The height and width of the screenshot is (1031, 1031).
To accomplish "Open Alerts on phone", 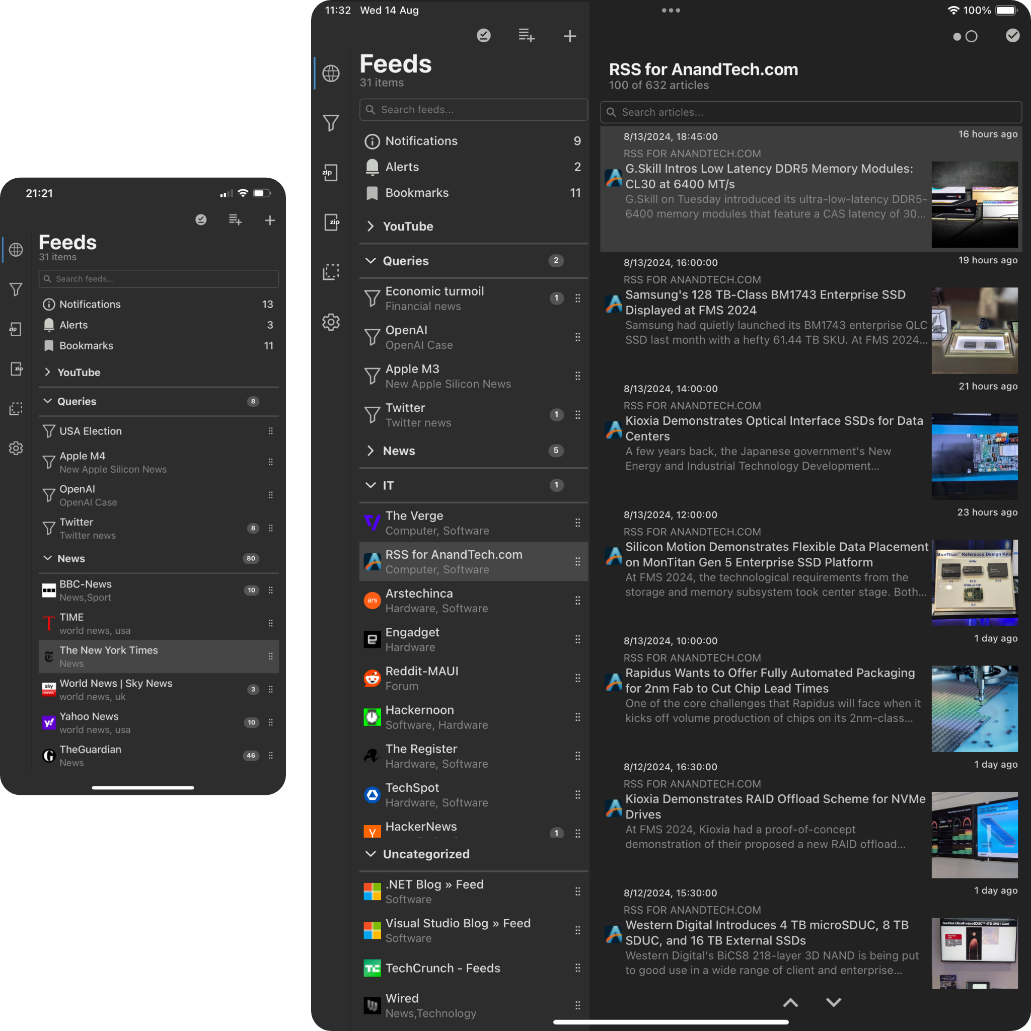I will tap(159, 325).
